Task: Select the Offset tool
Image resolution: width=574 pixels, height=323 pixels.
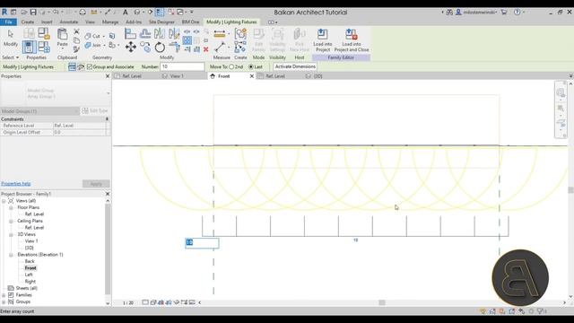Action: tap(145, 34)
